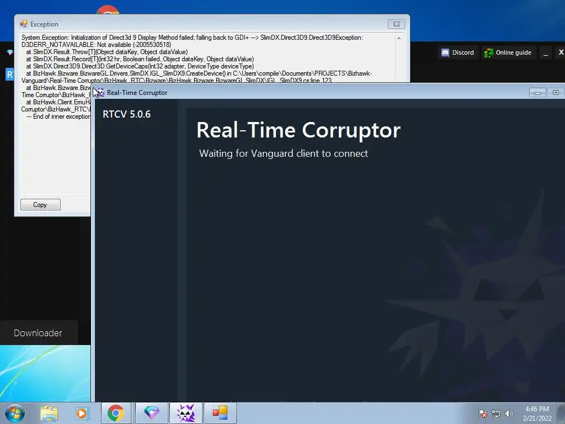Switch to Exception window taskbar icon
Viewport: 565px width, 424px height.
pos(220,413)
